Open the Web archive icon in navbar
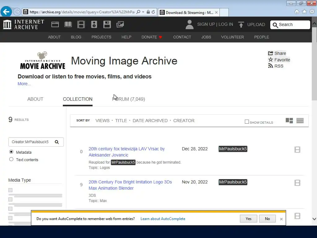Viewport: 317px width, 238px height. click(55, 24)
